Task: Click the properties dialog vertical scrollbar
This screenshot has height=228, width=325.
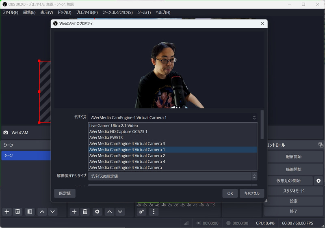Action: point(262,125)
